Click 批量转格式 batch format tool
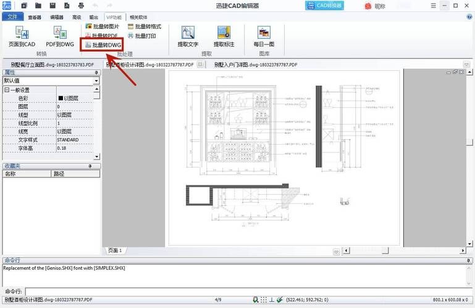 point(144,26)
